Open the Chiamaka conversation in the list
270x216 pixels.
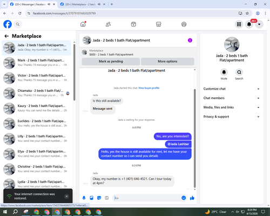coord(36,93)
